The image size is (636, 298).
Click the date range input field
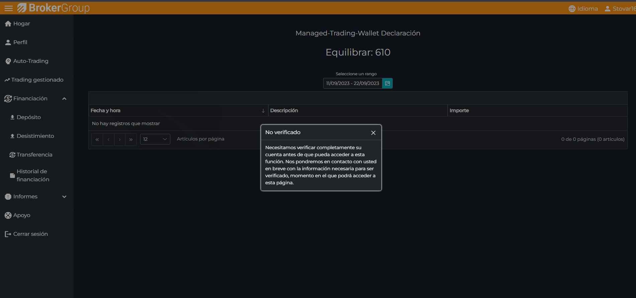pyautogui.click(x=353, y=83)
